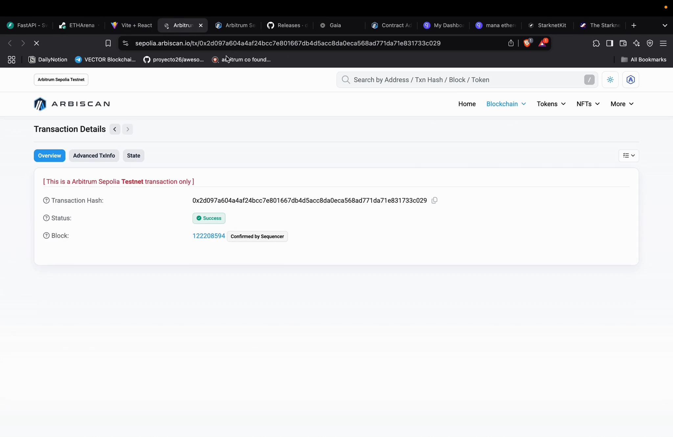
Task: Open browser main hamburger menu
Action: click(x=663, y=43)
